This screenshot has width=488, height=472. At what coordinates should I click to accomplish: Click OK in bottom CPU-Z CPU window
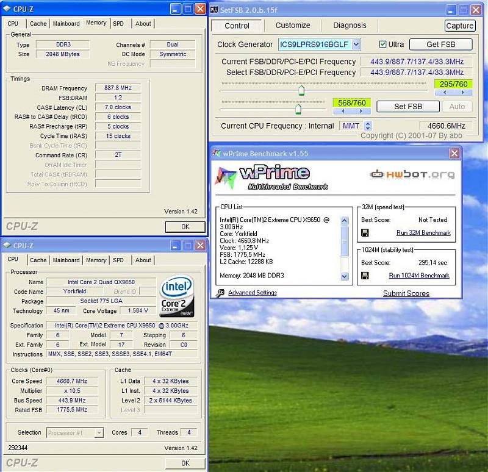pos(185,463)
